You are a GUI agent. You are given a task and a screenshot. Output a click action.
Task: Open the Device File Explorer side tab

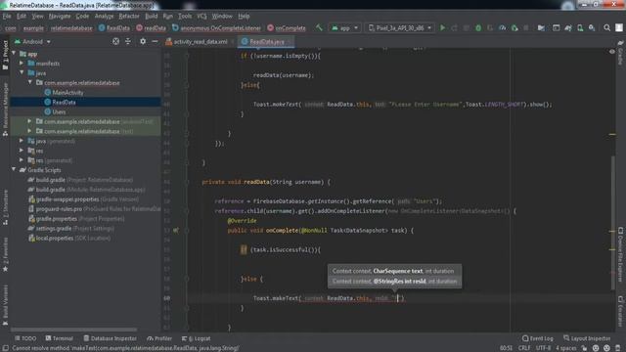[620, 254]
